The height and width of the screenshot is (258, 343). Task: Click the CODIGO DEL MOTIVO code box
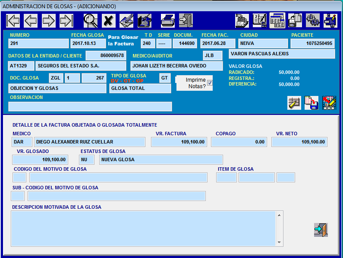[19, 178]
